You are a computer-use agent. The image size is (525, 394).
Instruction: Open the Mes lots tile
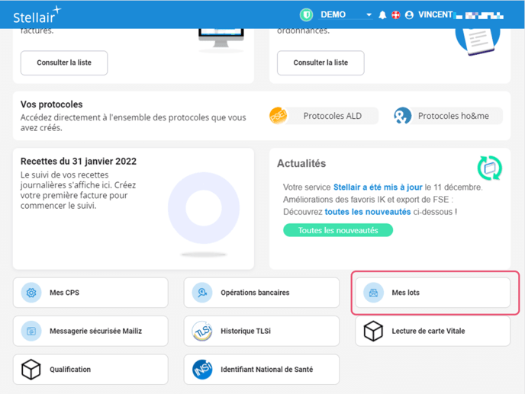(x=433, y=293)
